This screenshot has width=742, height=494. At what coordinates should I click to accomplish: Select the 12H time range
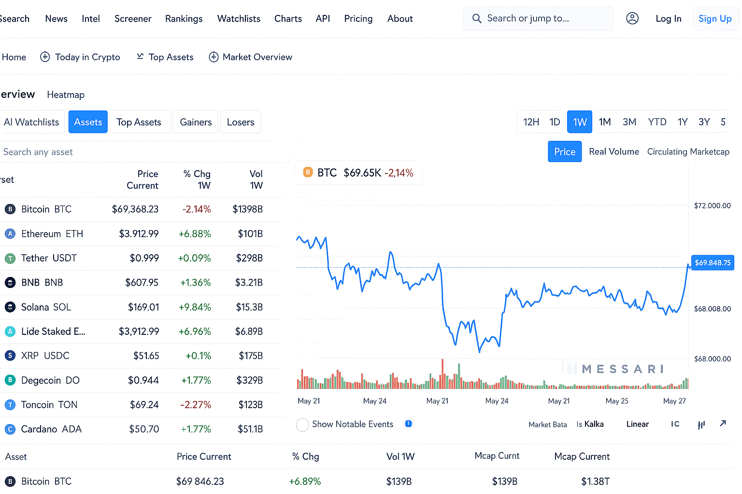[x=531, y=122]
